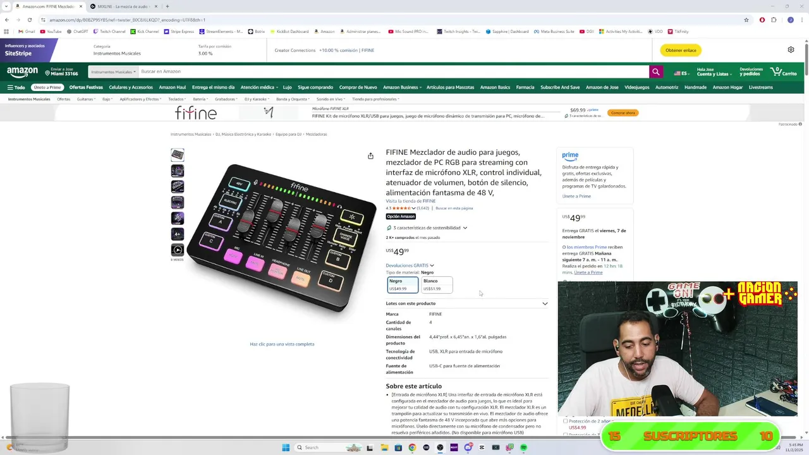Open Google Chrome in the taskbar

tap(412, 447)
